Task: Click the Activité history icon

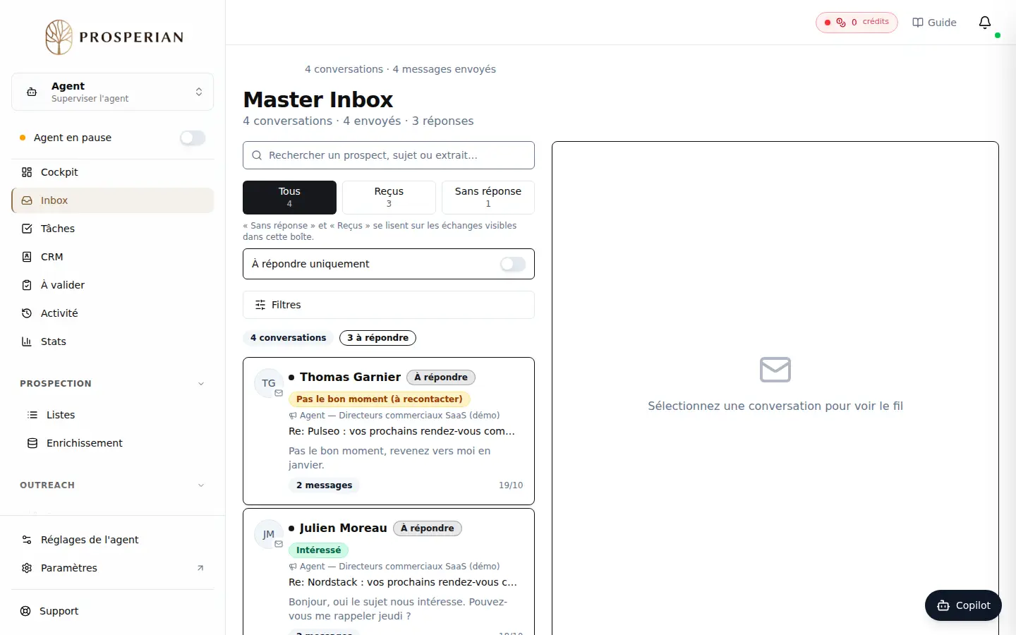Action: pyautogui.click(x=27, y=313)
